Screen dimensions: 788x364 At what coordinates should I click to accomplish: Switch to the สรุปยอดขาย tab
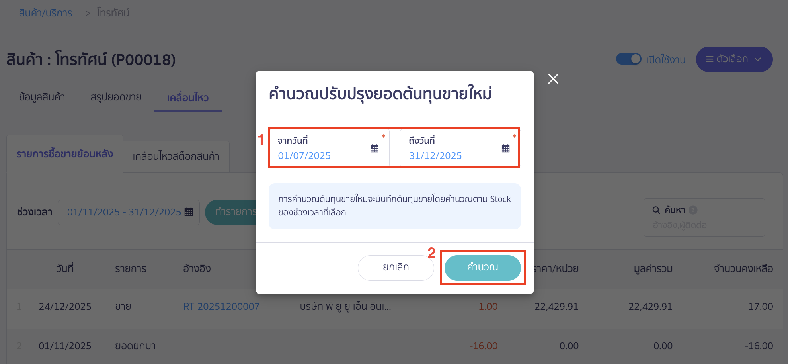(115, 97)
